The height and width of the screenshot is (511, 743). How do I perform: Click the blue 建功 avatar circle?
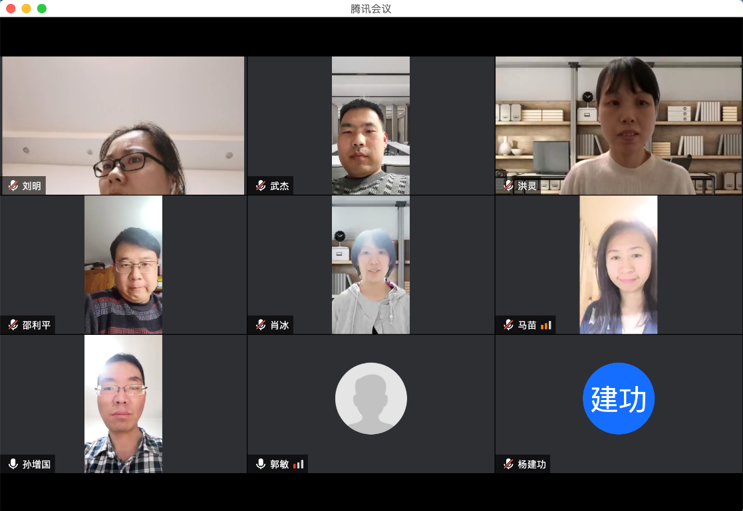click(x=619, y=399)
